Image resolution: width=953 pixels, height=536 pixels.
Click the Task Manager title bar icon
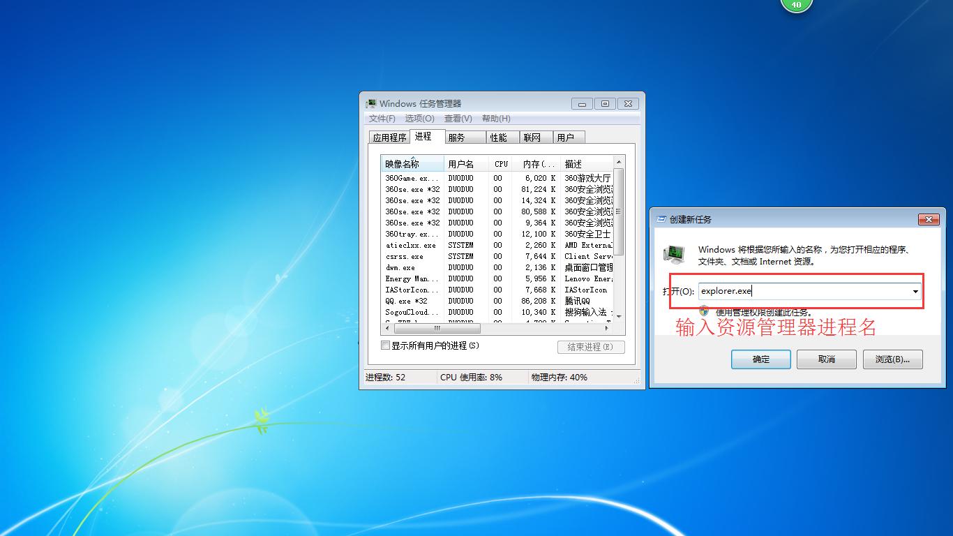[370, 103]
